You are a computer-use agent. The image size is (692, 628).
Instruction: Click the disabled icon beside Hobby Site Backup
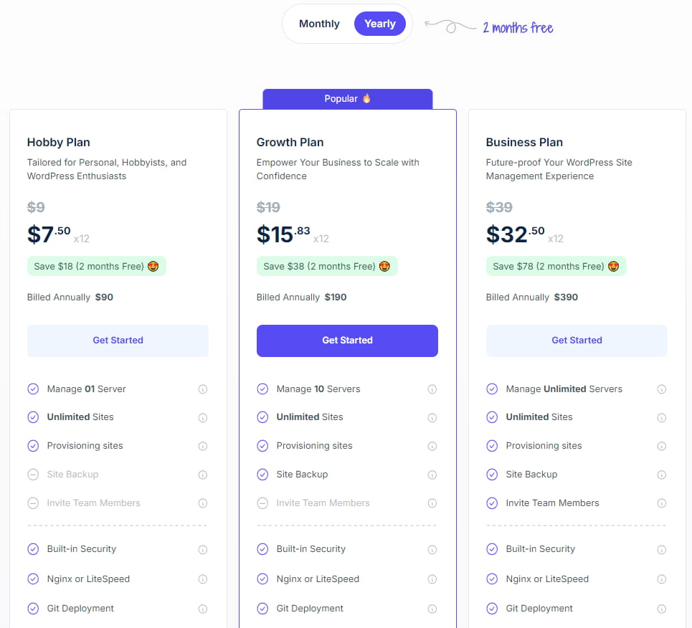33,475
